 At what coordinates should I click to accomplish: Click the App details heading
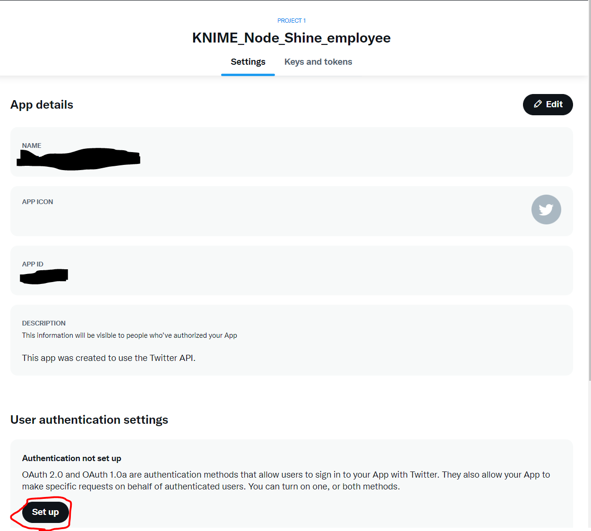click(42, 104)
